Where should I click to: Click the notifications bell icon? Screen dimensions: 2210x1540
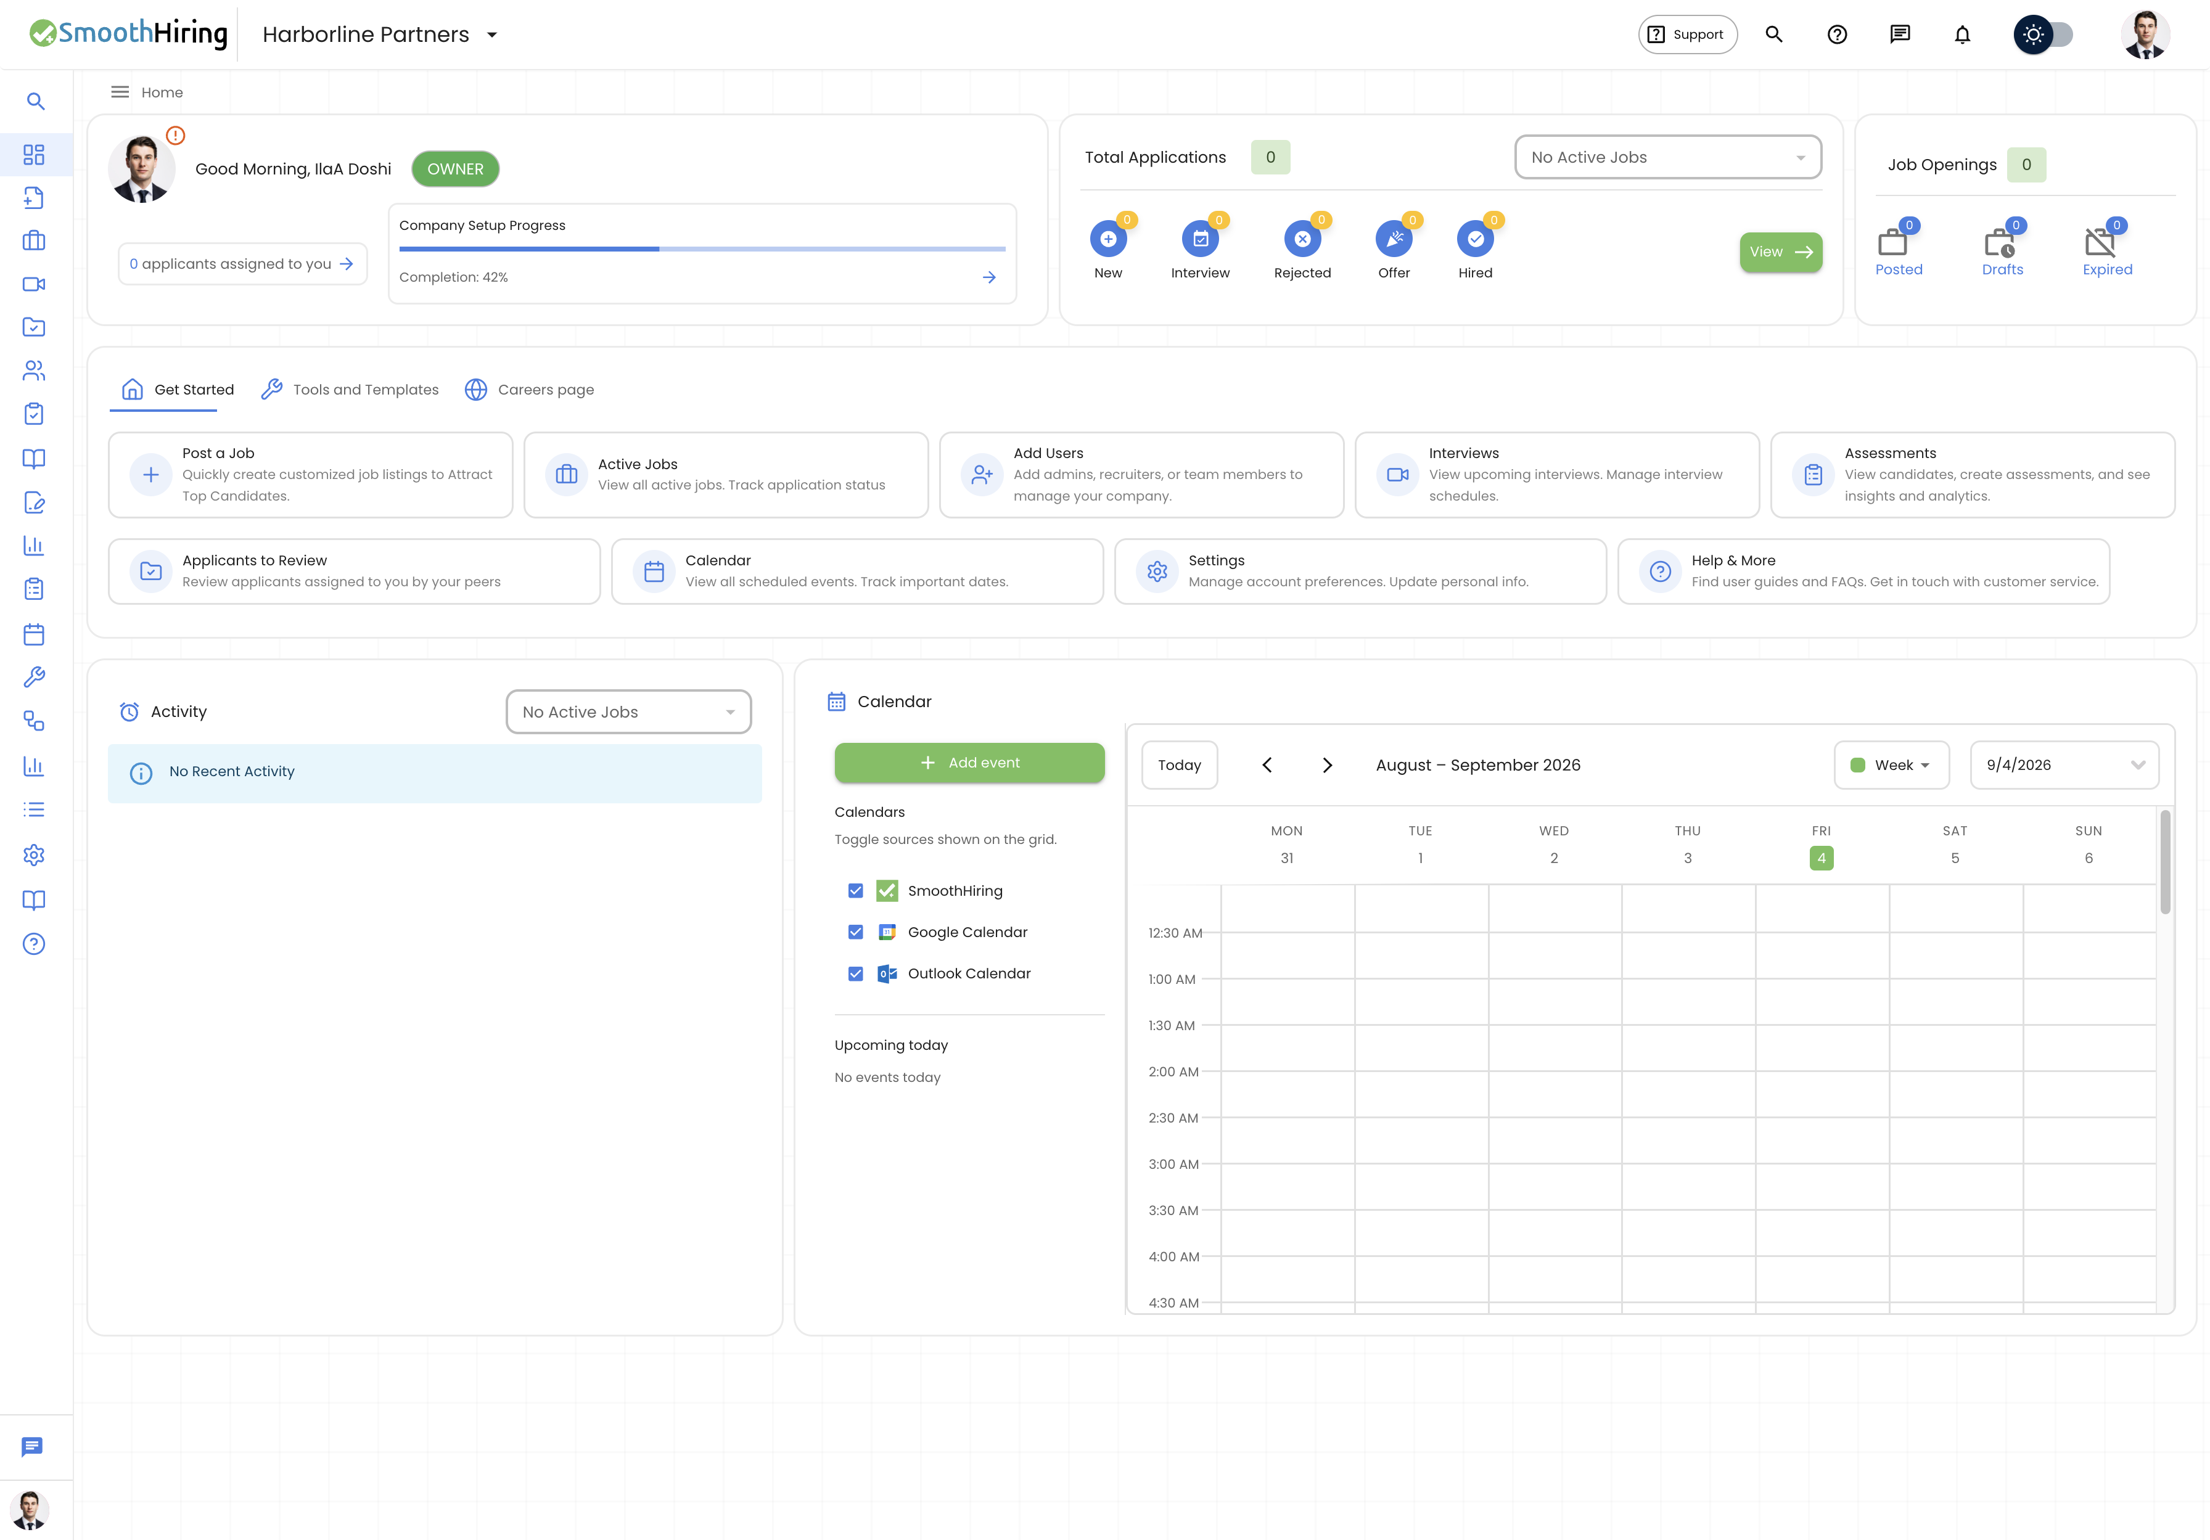point(1961,35)
